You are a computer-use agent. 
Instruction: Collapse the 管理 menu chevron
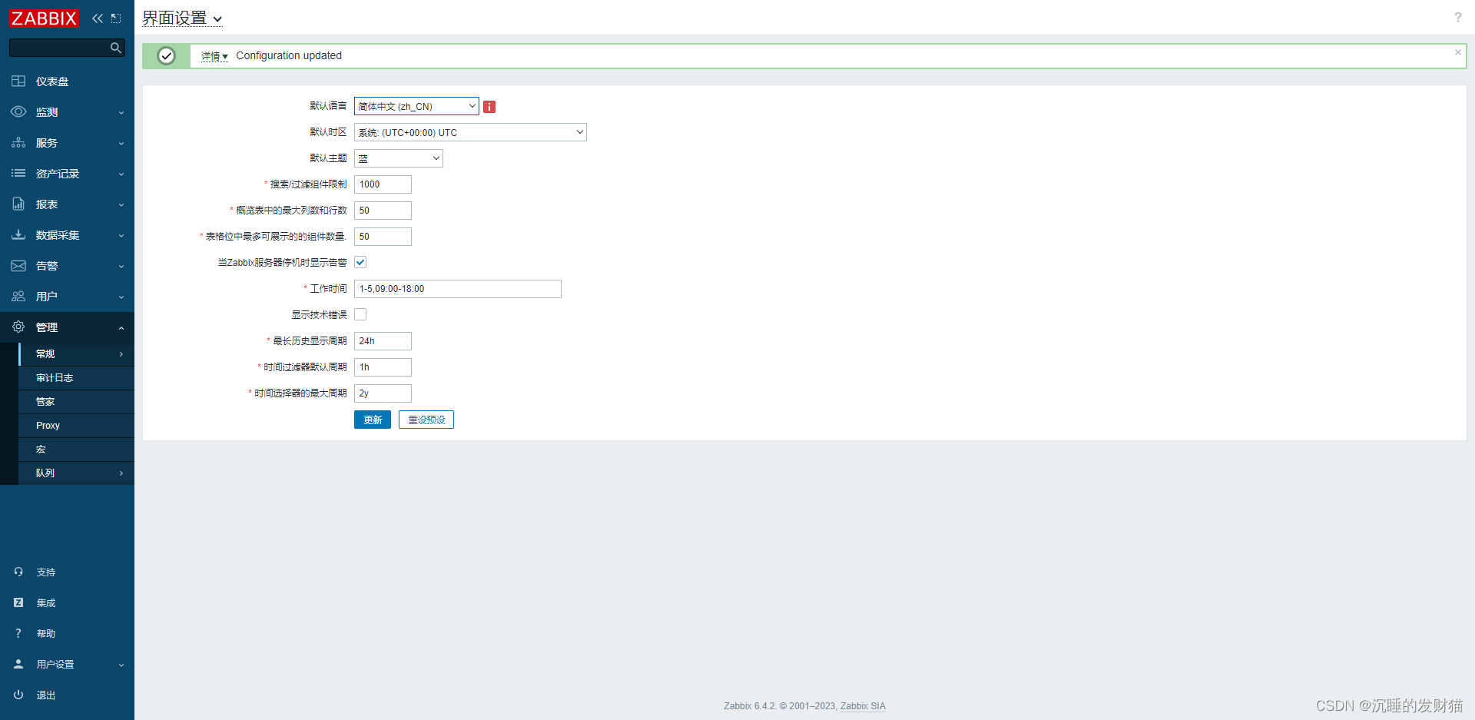point(121,328)
